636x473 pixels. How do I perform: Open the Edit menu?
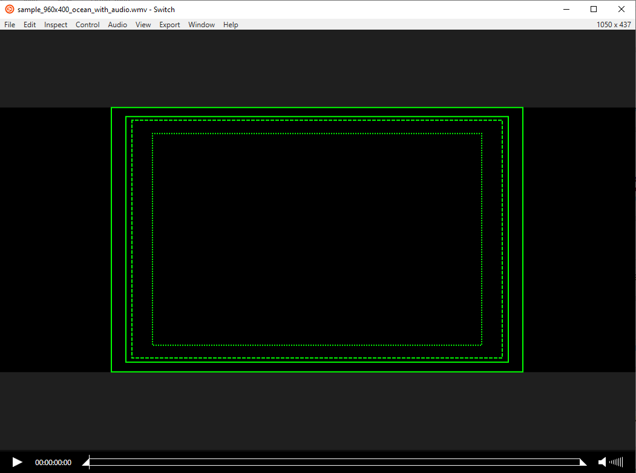pyautogui.click(x=29, y=25)
